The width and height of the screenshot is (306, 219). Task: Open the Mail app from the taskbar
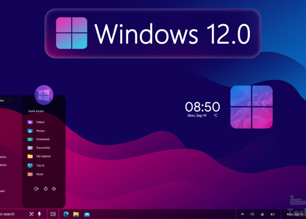[x=87, y=214]
